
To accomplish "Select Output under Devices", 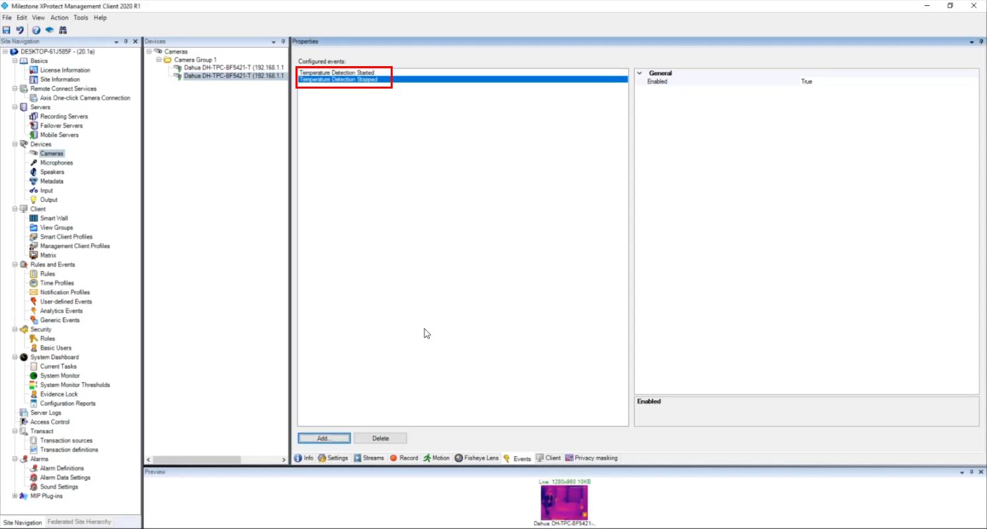I will tap(48, 200).
